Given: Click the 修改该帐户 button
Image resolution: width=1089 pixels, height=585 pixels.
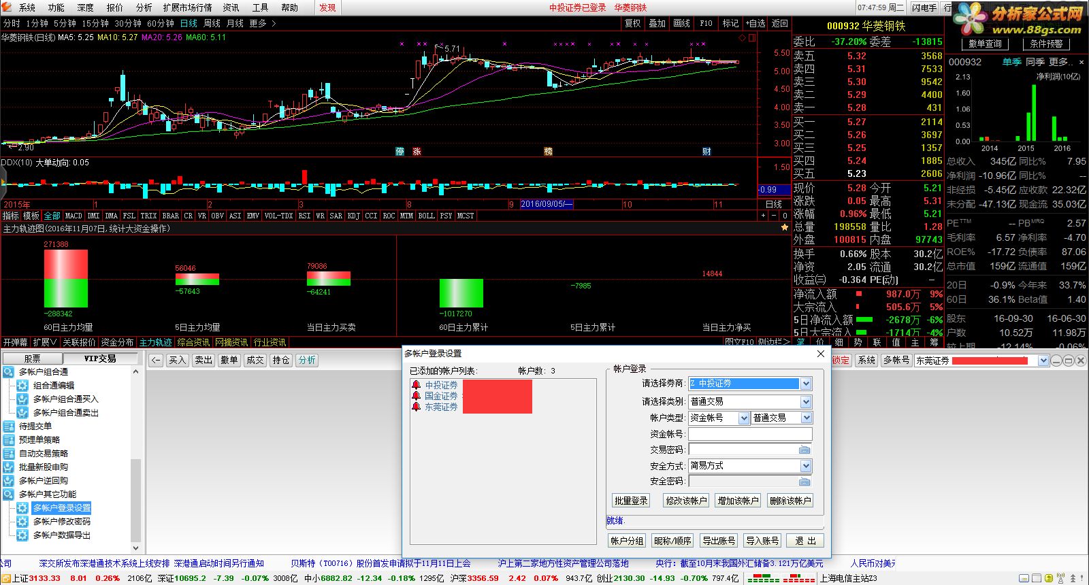Looking at the screenshot, I should pyautogui.click(x=686, y=501).
